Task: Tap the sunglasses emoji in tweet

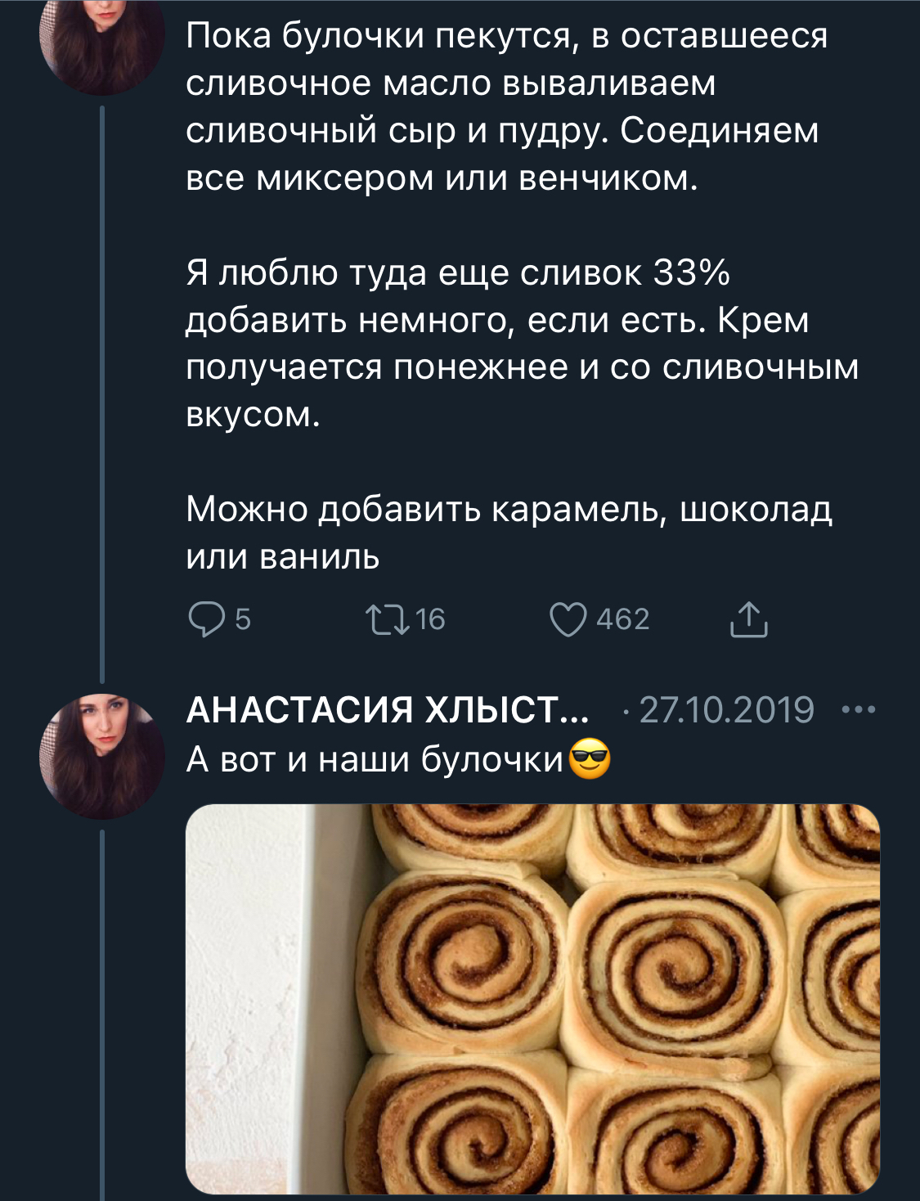Action: pos(590,758)
